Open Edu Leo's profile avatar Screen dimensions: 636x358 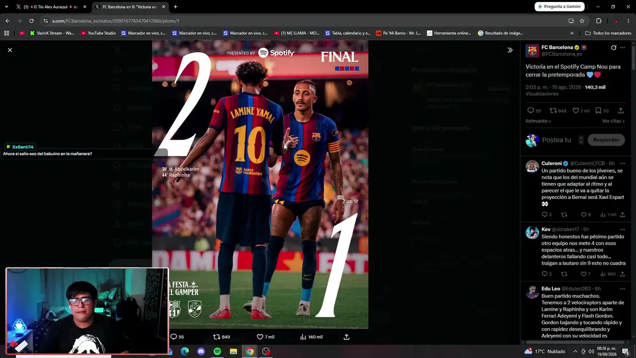pos(532,291)
